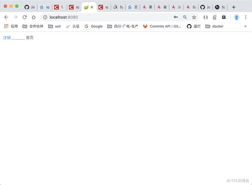This screenshot has width=252, height=185.
Task: Switch to the GitHub tab labeled jia
Action: tap(30, 7)
